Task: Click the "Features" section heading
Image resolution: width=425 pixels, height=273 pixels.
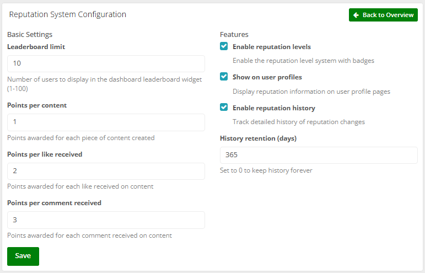Action: click(x=234, y=34)
